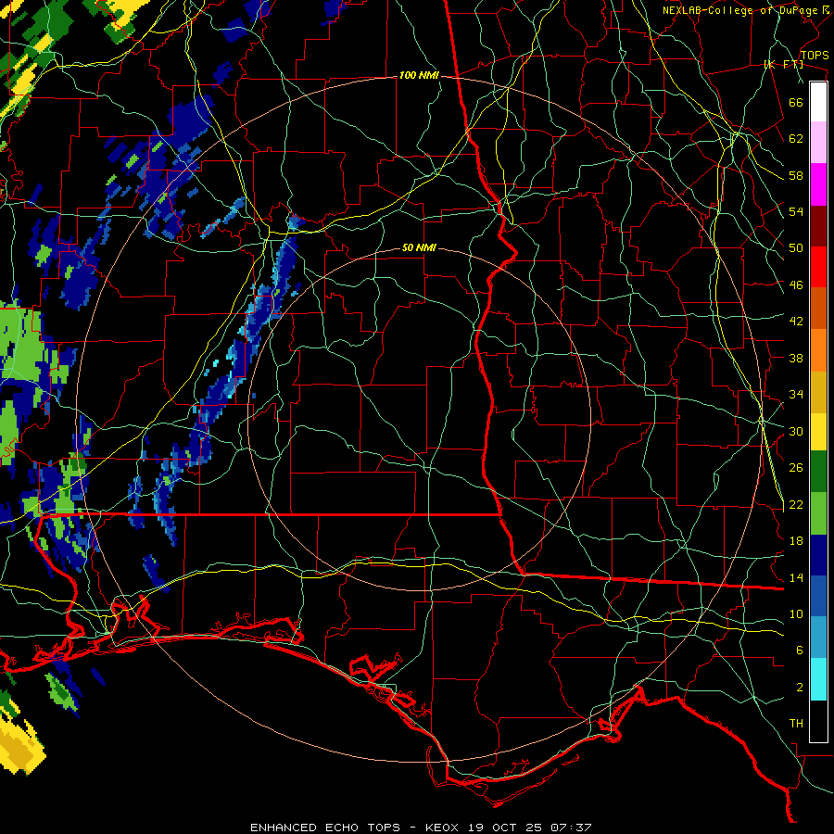Screen dimensions: 834x834
Task: Click the 38 legend value
Action: tap(796, 358)
